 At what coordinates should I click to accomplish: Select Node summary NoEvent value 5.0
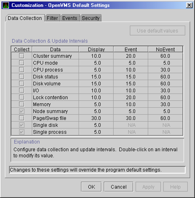point(165,111)
